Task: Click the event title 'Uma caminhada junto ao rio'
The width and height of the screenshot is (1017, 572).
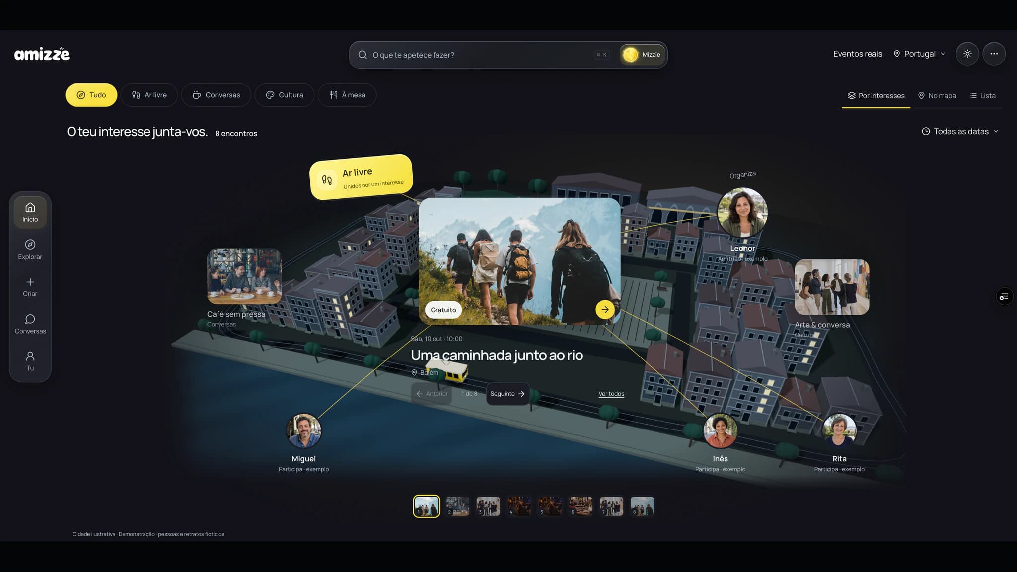Action: pos(497,356)
